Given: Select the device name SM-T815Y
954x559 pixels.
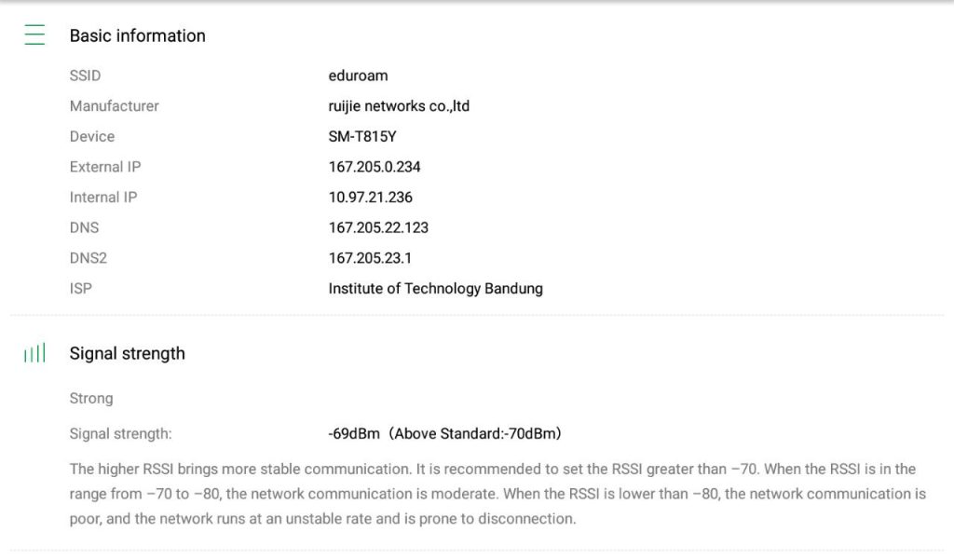Looking at the screenshot, I should tap(362, 136).
